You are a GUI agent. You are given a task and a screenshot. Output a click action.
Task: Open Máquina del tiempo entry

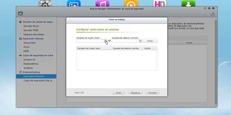click(34, 34)
